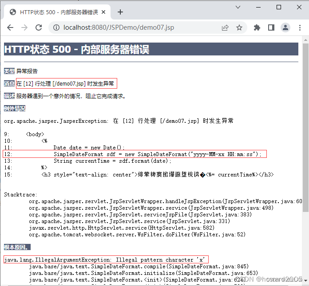
Task: Open the profile avatar menu
Action: tap(285, 27)
